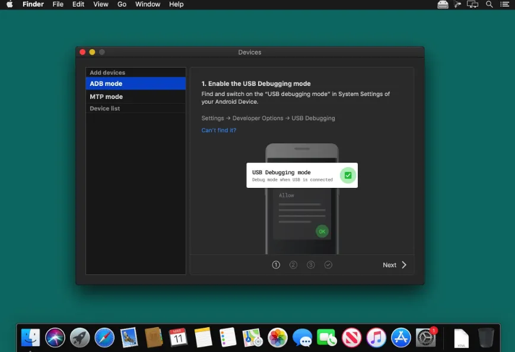The height and width of the screenshot is (352, 515).
Task: Click the "Device list" heading
Action: tap(105, 108)
